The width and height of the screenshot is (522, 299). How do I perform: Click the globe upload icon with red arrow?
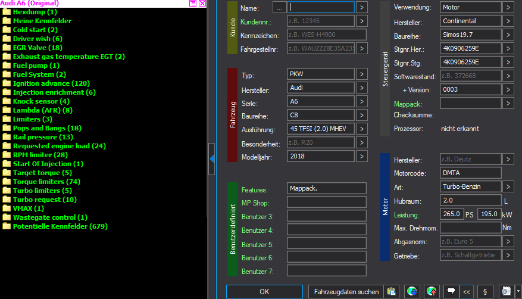[x=432, y=292]
